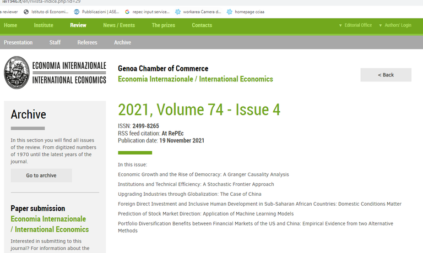Select the Review menu item

[x=78, y=25]
